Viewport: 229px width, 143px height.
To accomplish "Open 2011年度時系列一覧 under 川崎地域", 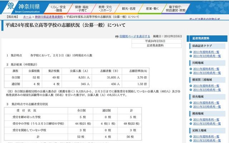I will point(206,69).
